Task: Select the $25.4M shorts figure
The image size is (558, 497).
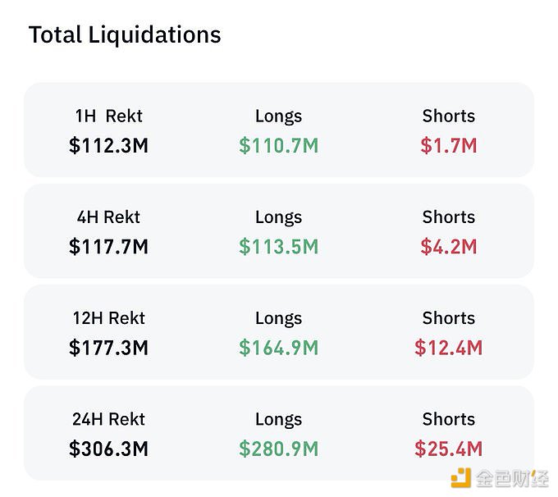Action: pyautogui.click(x=448, y=449)
